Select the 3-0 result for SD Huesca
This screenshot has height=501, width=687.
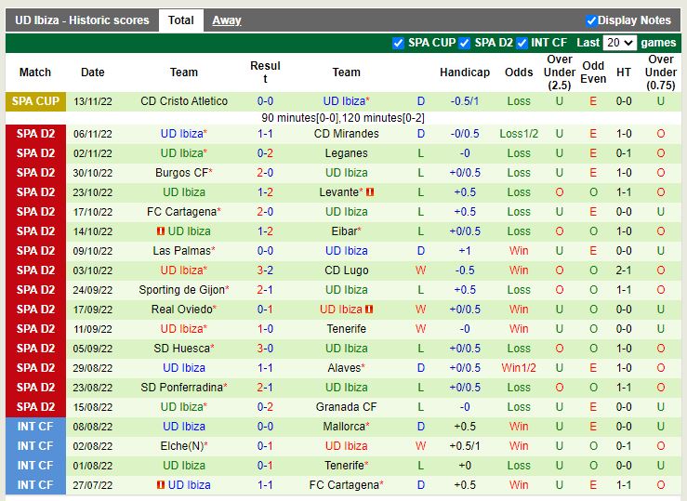point(265,349)
